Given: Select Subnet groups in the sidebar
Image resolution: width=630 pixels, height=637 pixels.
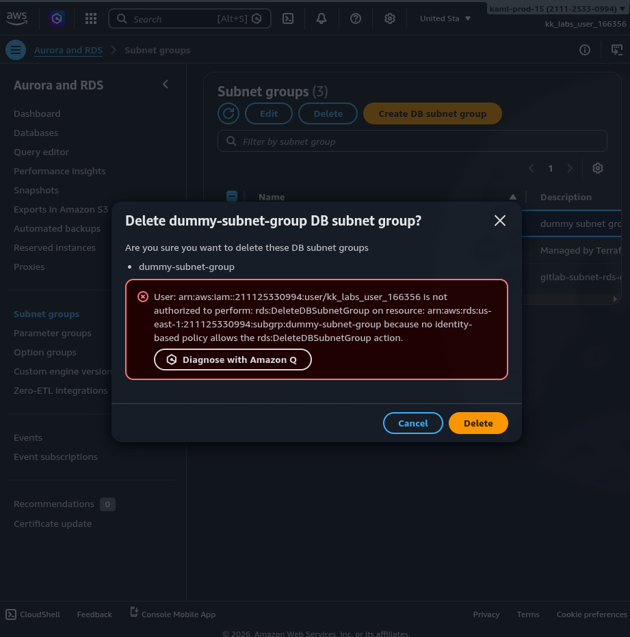Looking at the screenshot, I should click(x=47, y=314).
